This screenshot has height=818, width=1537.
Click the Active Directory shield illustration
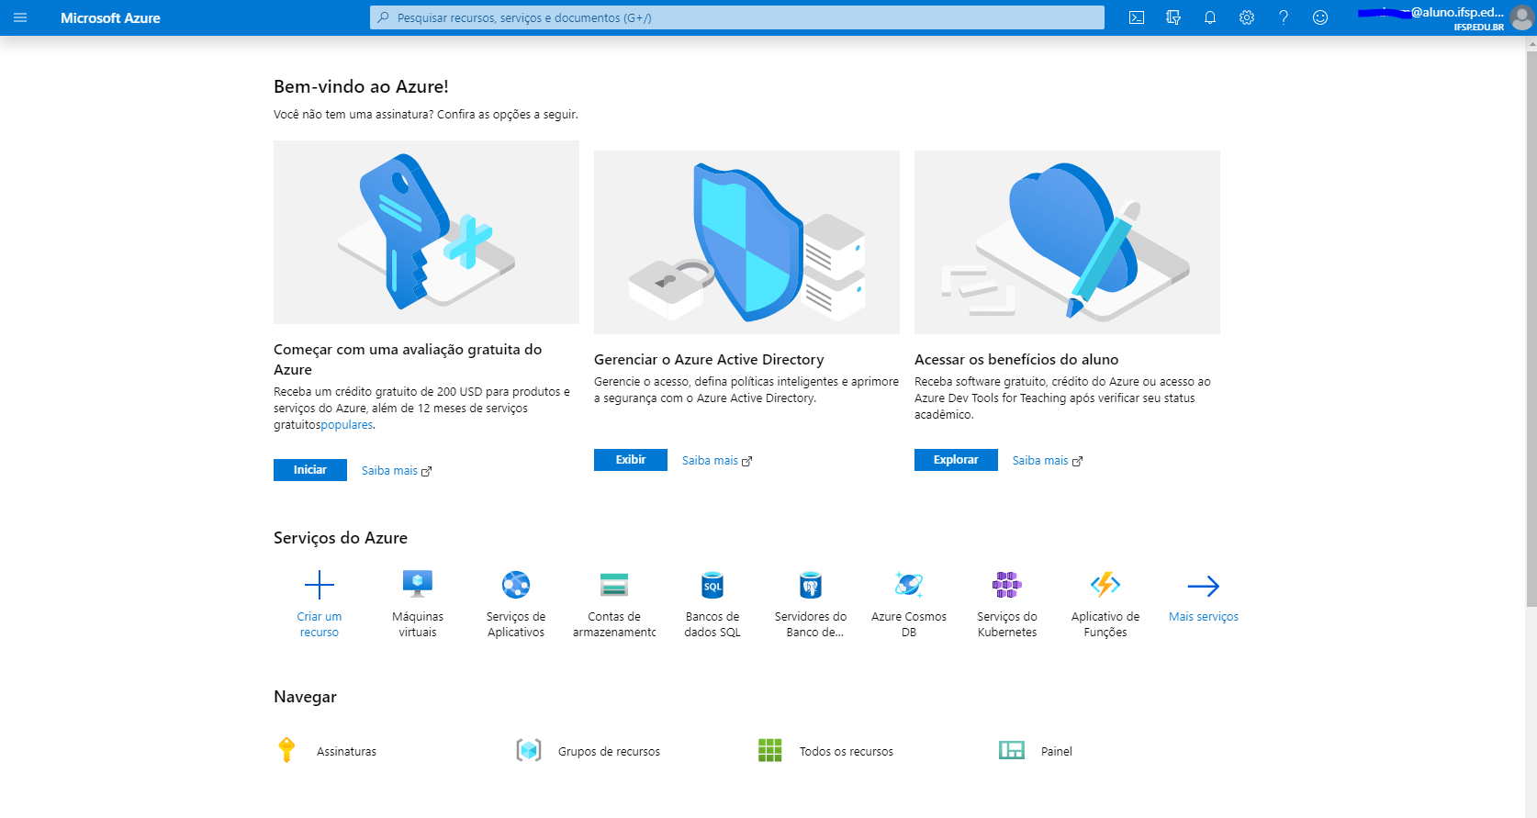tap(746, 242)
